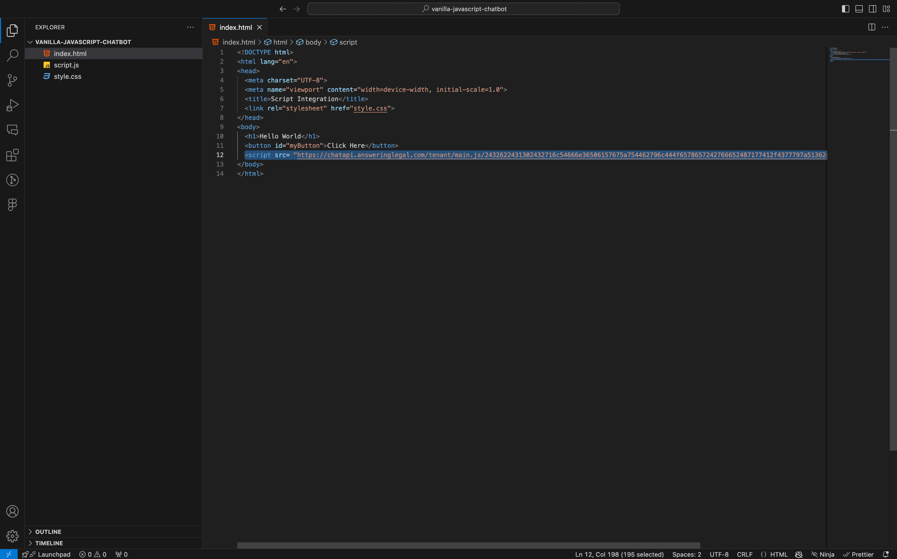Click the horizontal editor scrollbar

pyautogui.click(x=468, y=545)
